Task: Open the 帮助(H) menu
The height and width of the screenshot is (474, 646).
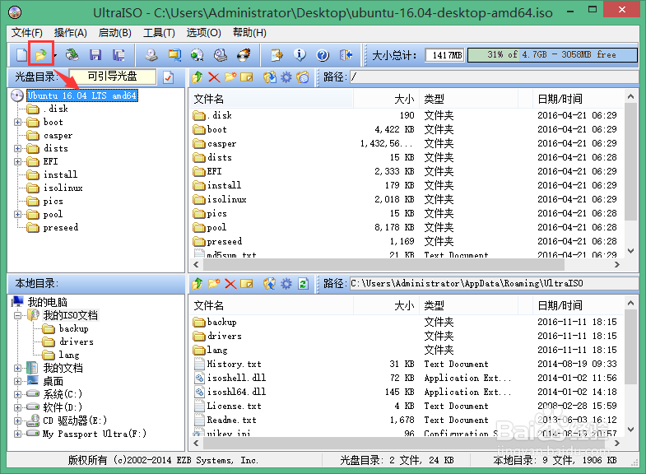Action: coord(249,33)
